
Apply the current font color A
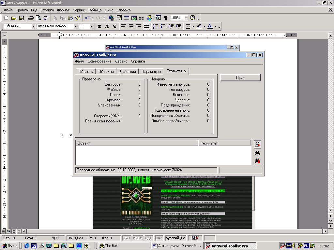coord(210,26)
